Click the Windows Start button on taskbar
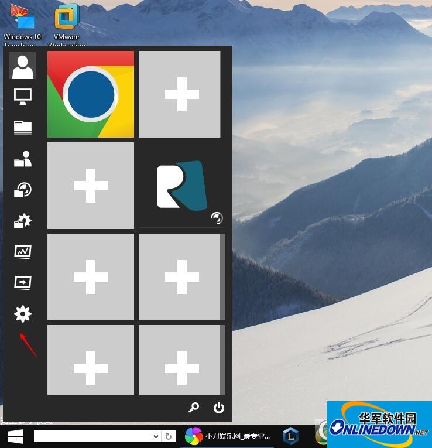 click(x=16, y=436)
